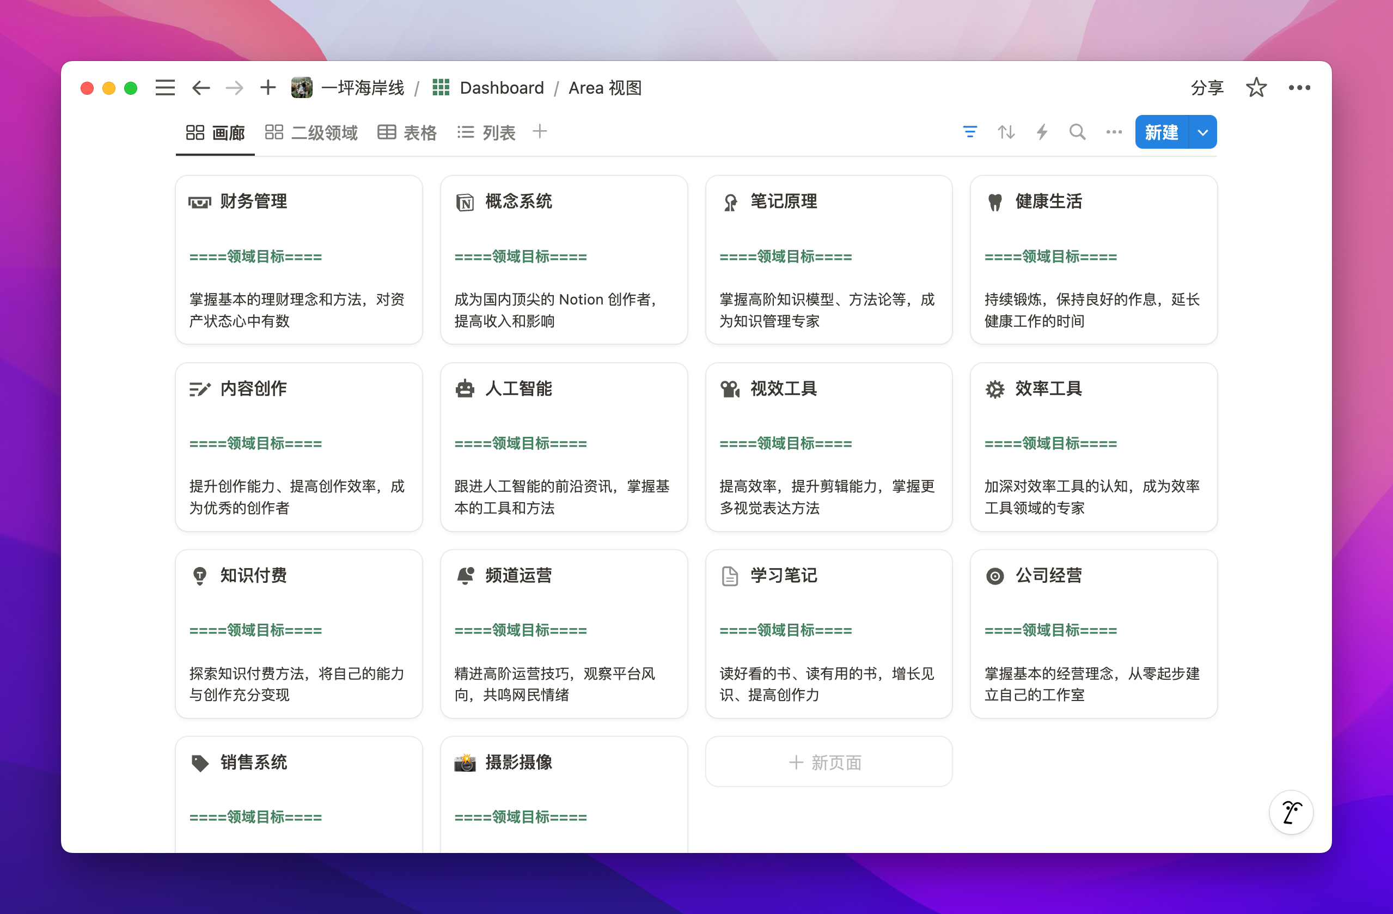Click the 概念系统 Notion icon

coord(465,202)
